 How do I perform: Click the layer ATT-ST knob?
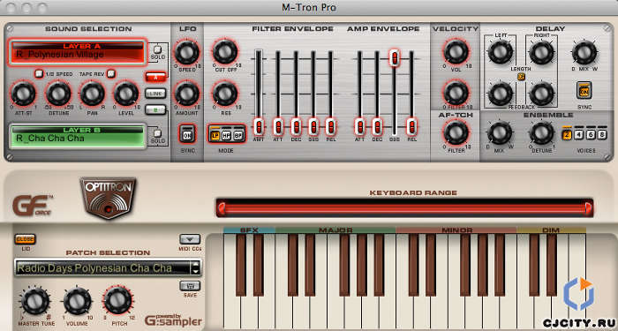pos(23,94)
